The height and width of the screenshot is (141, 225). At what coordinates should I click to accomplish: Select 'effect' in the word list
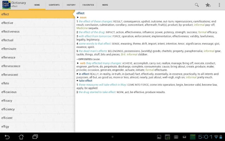pyautogui.click(x=37, y=14)
